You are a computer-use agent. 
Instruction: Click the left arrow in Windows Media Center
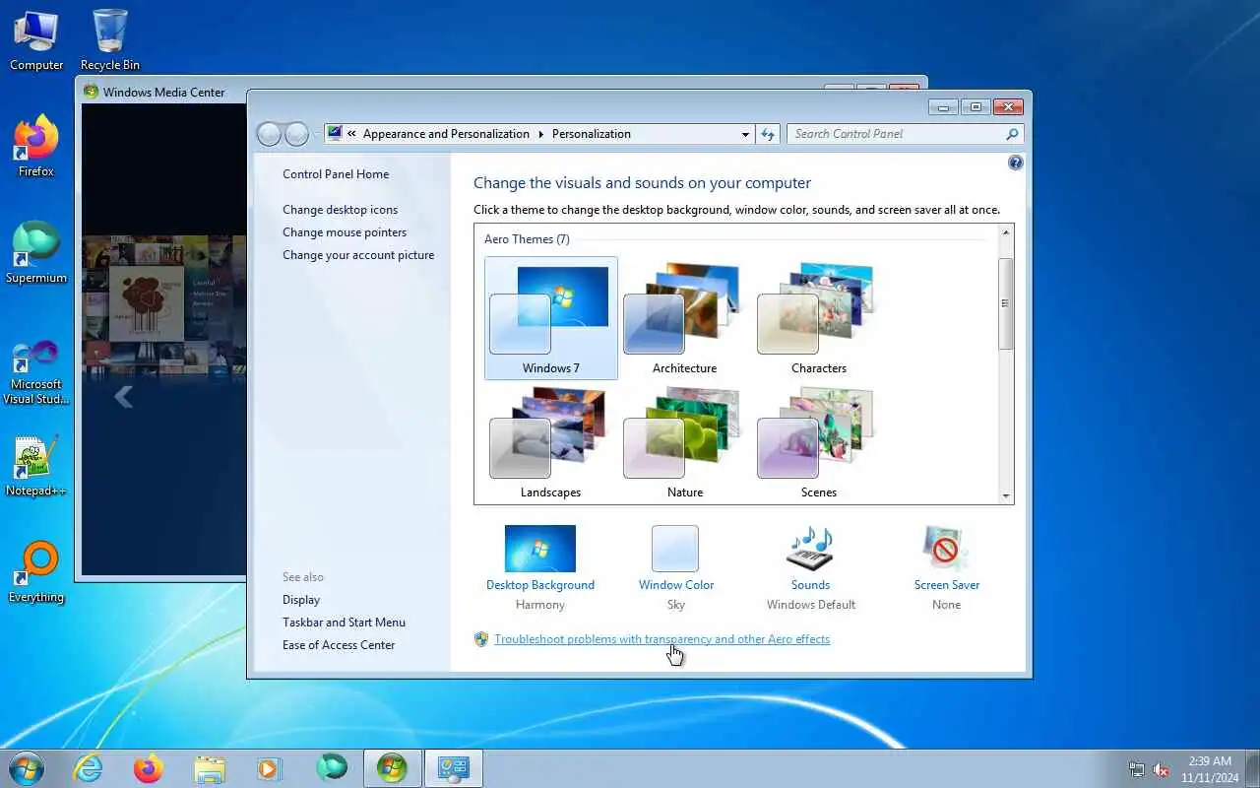tap(123, 396)
